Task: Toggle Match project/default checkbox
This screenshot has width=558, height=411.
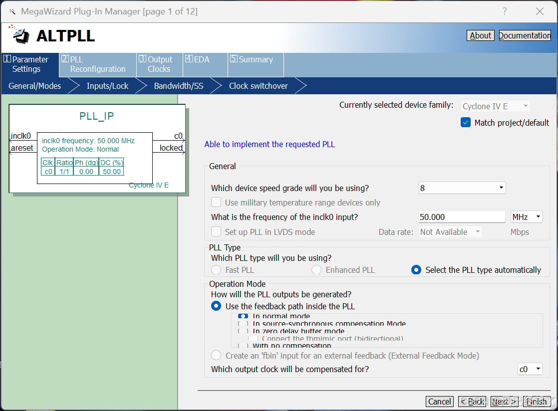Action: 466,123
